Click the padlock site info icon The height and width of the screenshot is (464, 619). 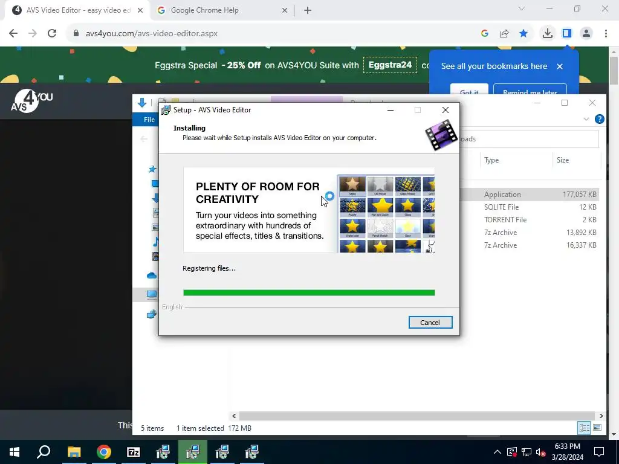[x=76, y=34]
